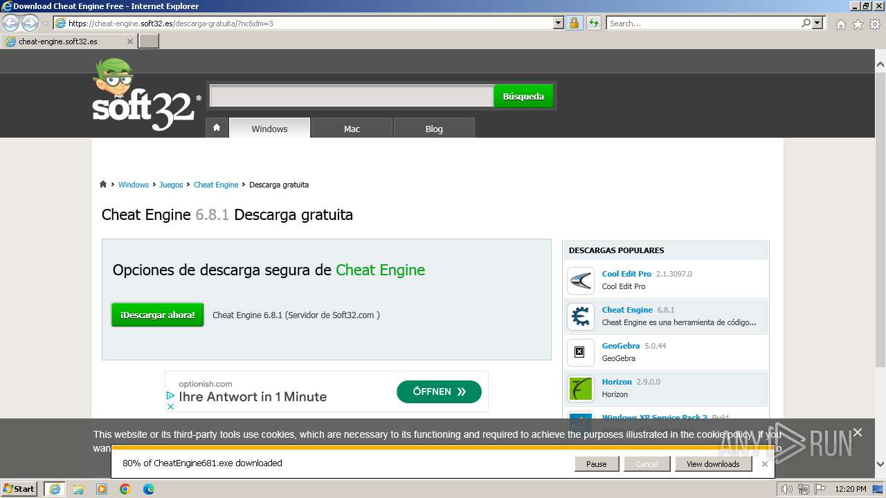Viewport: 886px width, 498px height.
Task: Click the Cheat Engine sidebar icon
Action: pos(580,317)
